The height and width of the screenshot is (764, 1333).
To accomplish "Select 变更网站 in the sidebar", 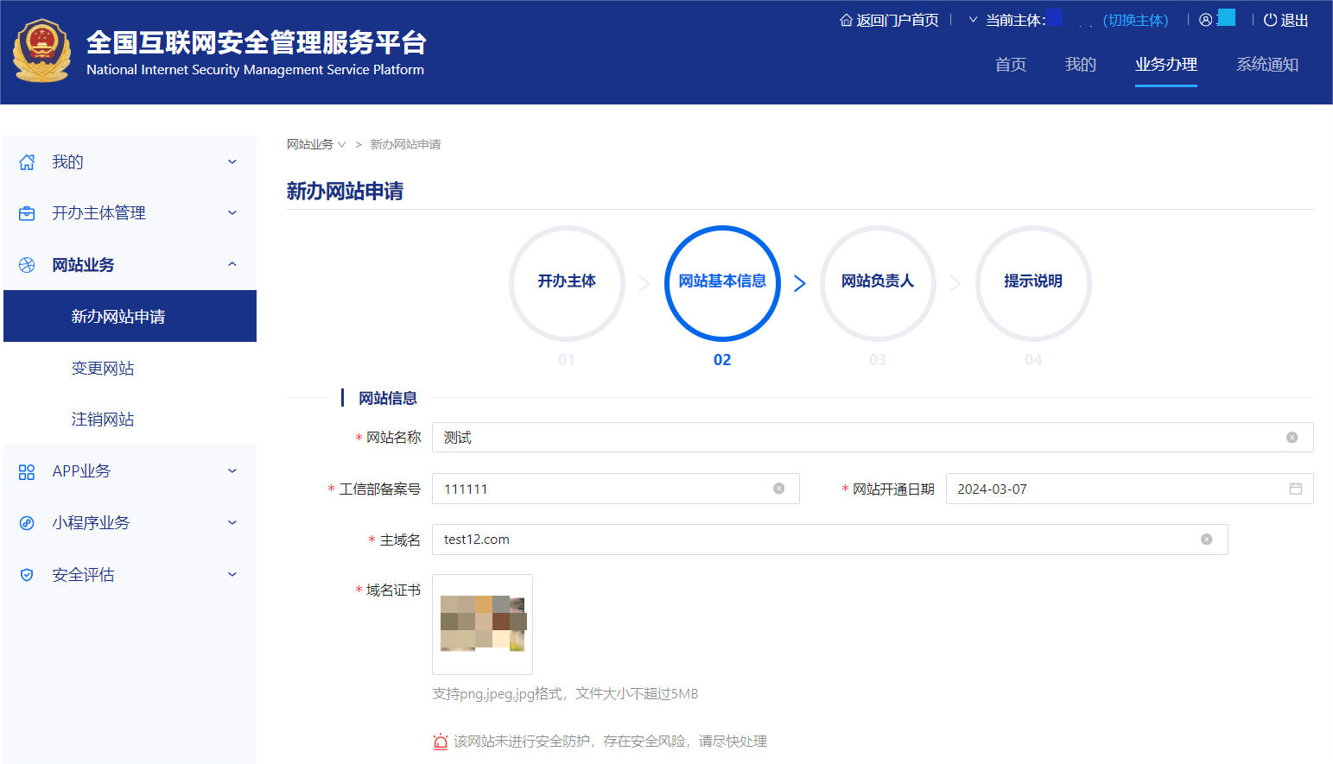I will 103,367.
